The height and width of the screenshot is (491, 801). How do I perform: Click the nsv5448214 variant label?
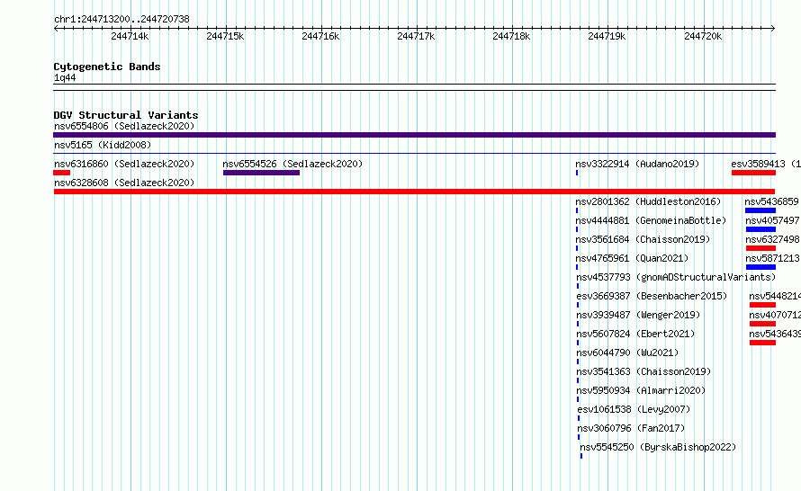(775, 296)
